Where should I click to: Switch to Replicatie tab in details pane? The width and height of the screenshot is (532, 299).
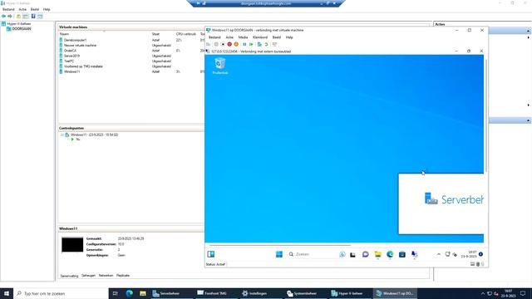coord(123,276)
